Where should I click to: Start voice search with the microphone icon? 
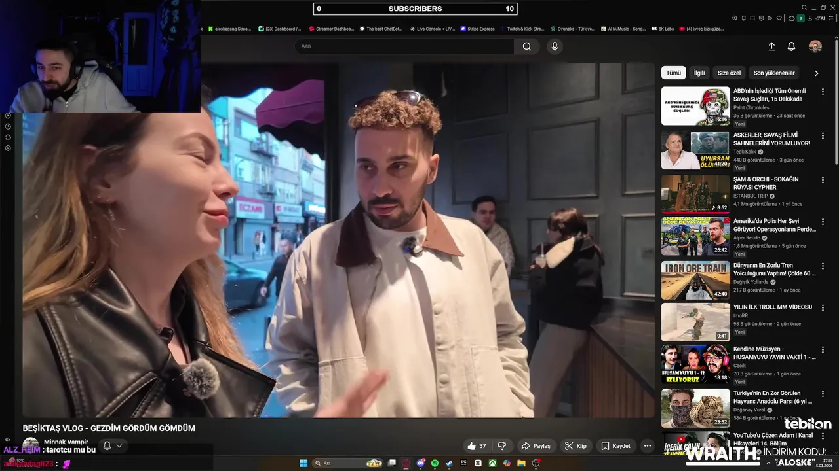pyautogui.click(x=555, y=46)
